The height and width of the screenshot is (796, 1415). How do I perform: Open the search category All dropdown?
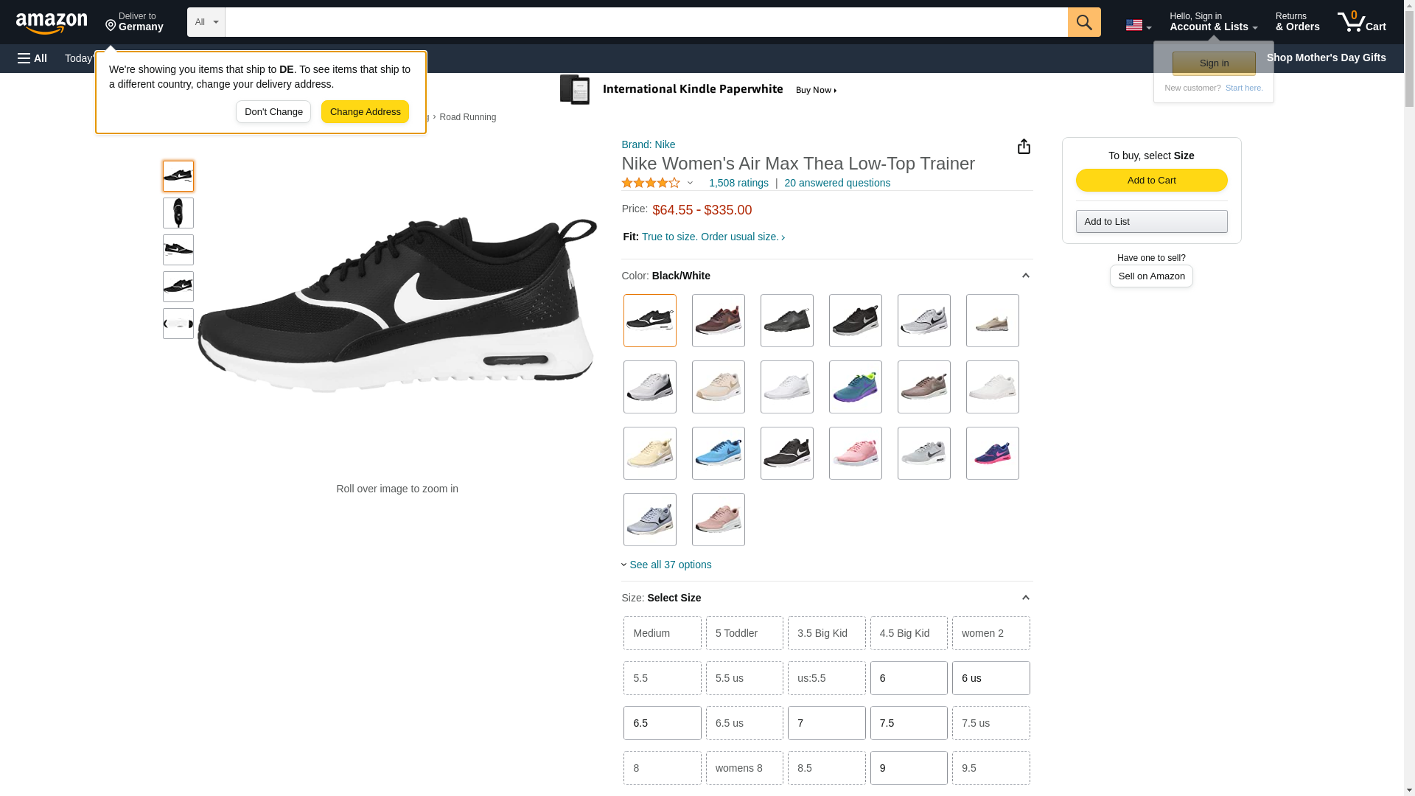(x=206, y=22)
